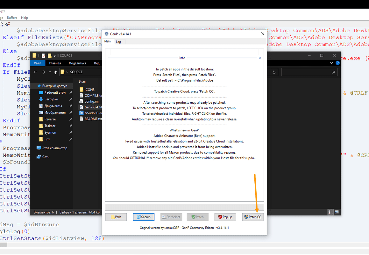
Task: Expand the Explorer ribbon using the chevron
Action: [x=331, y=63]
